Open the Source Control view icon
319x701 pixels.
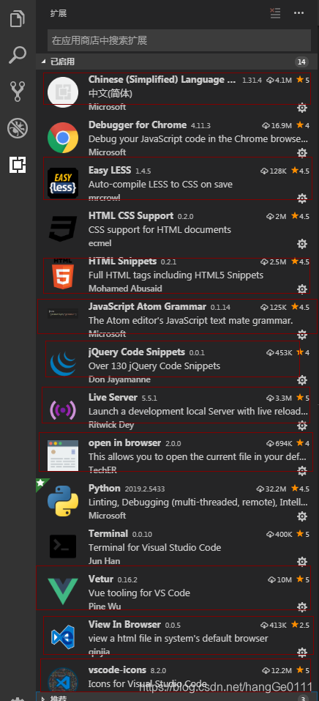(18, 92)
